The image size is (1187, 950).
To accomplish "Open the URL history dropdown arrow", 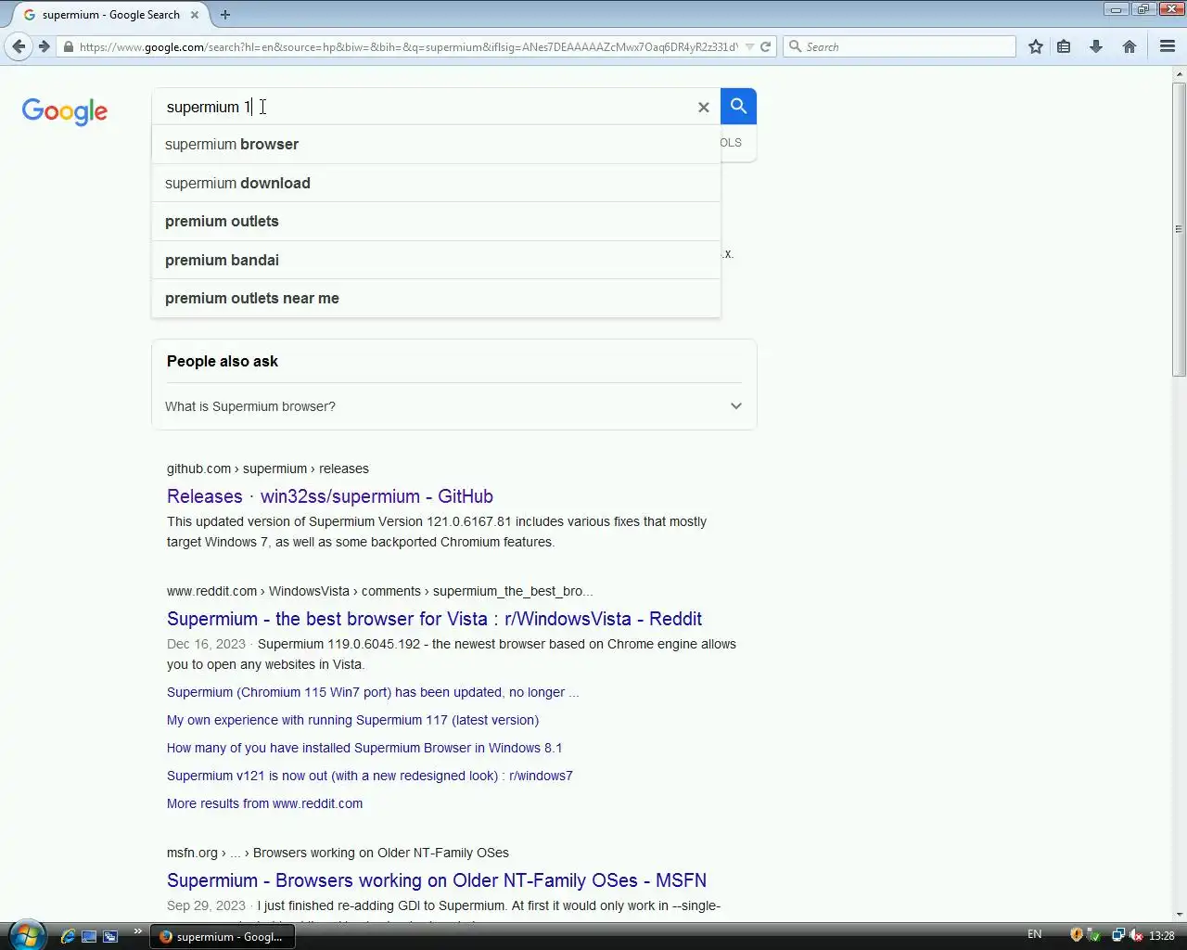I will tap(749, 46).
